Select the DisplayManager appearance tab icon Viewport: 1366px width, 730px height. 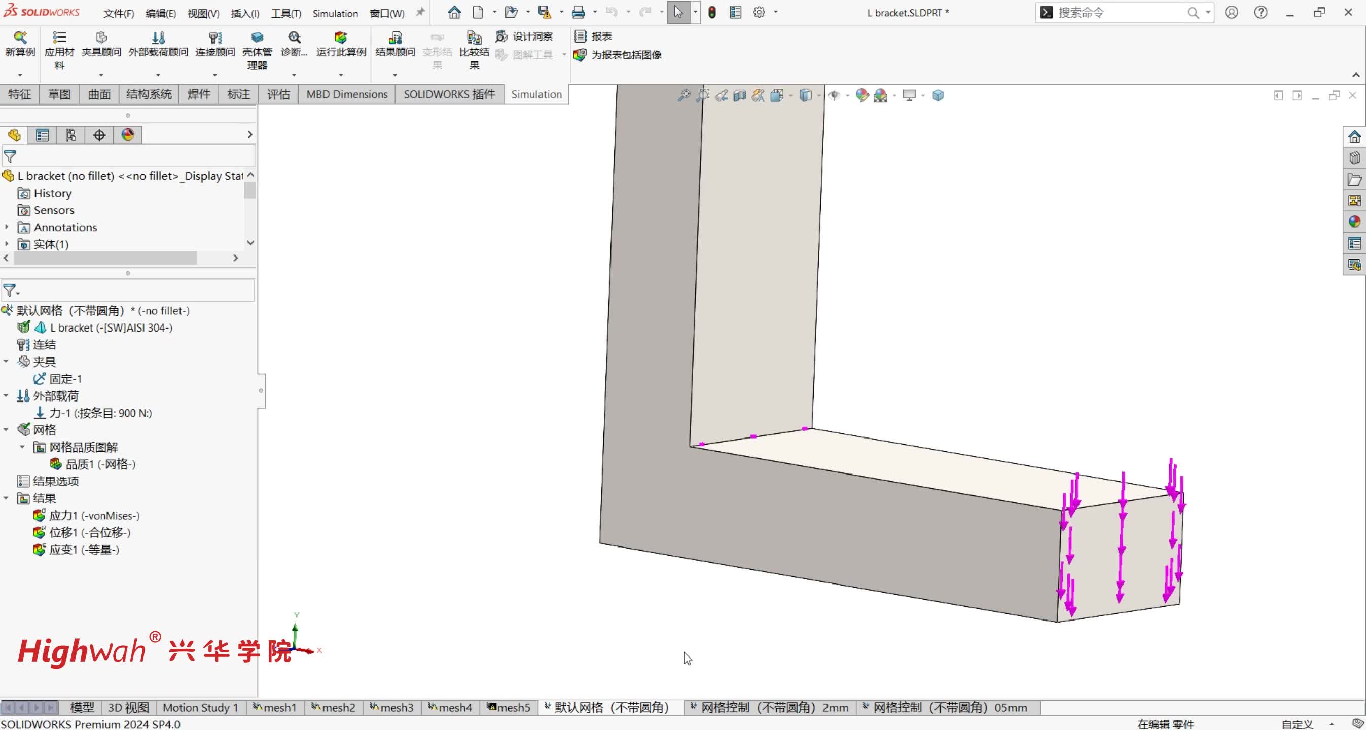(128, 135)
